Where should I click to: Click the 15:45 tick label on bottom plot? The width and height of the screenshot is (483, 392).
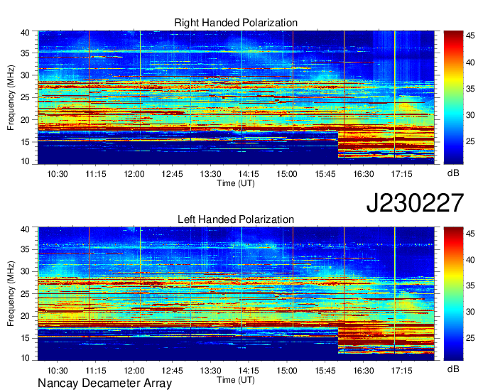point(325,371)
